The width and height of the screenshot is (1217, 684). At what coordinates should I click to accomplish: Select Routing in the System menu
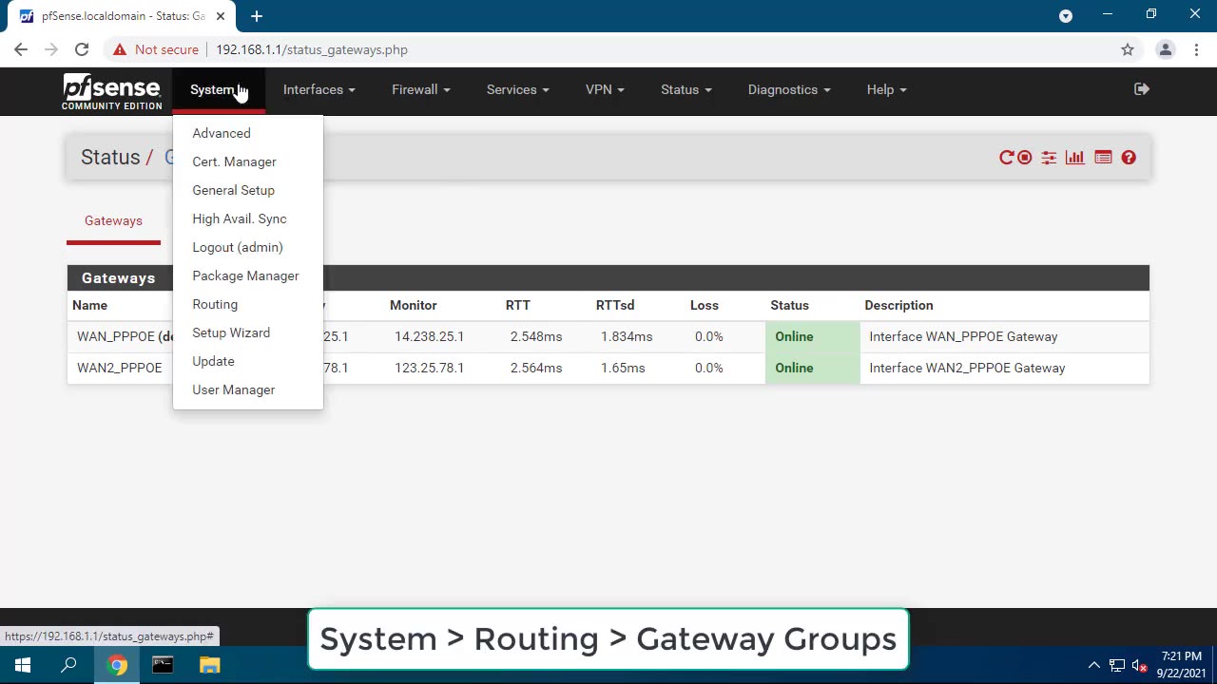(x=215, y=304)
